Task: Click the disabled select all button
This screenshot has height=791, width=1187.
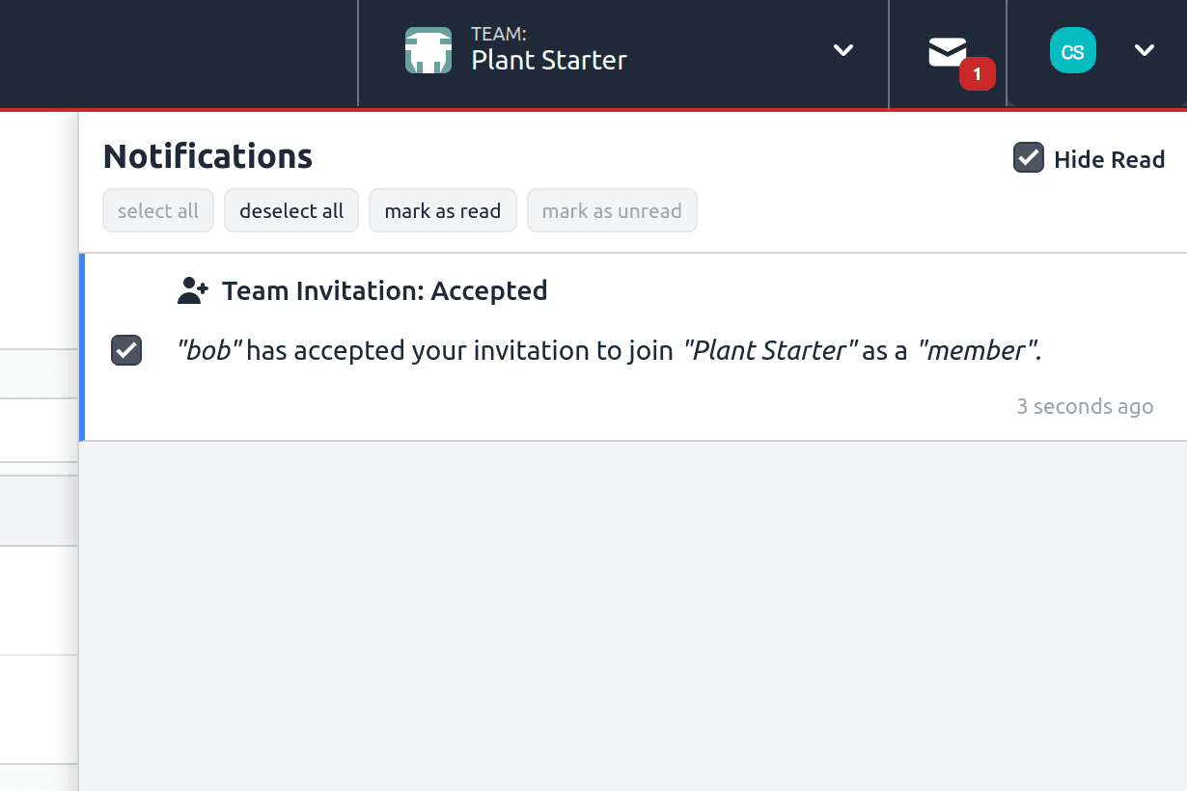Action: [157, 210]
